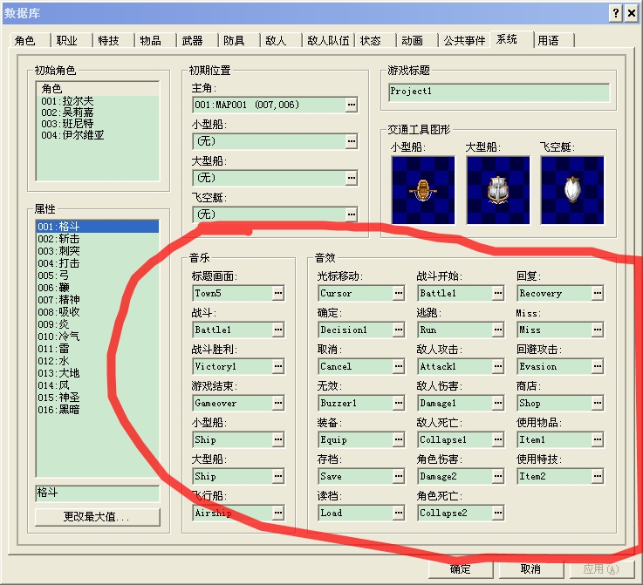Open browse button for 大型船 start position

tap(352, 178)
